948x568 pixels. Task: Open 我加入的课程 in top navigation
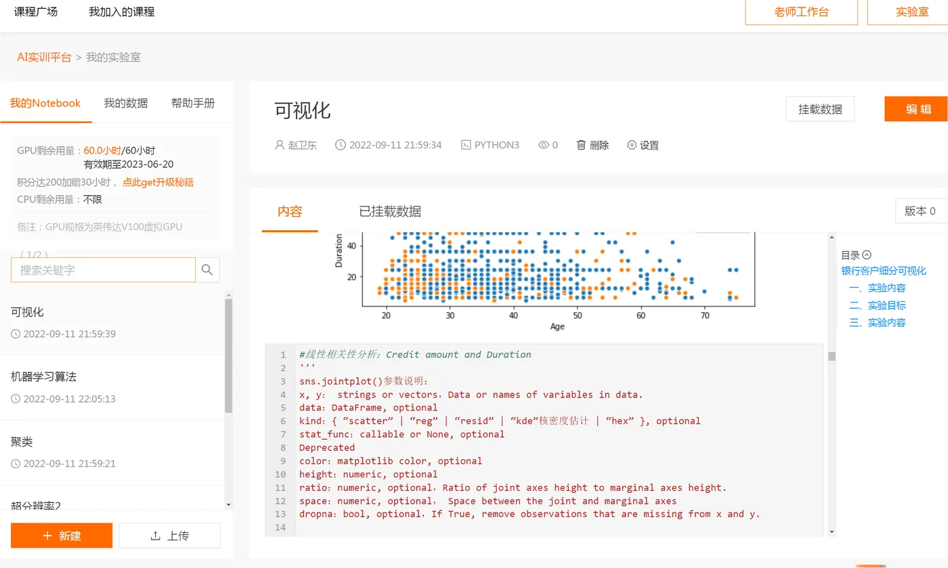[x=121, y=12]
